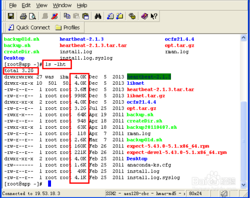Open New File Transfer Window icon
The height and width of the screenshot is (198, 250).
coord(119,16)
